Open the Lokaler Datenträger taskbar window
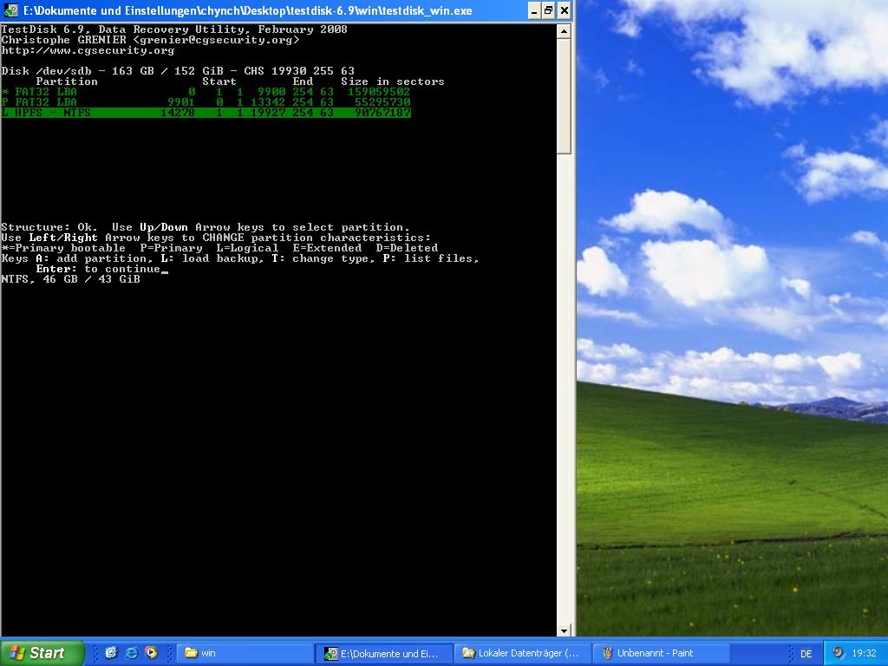The height and width of the screenshot is (666, 888). (x=523, y=653)
